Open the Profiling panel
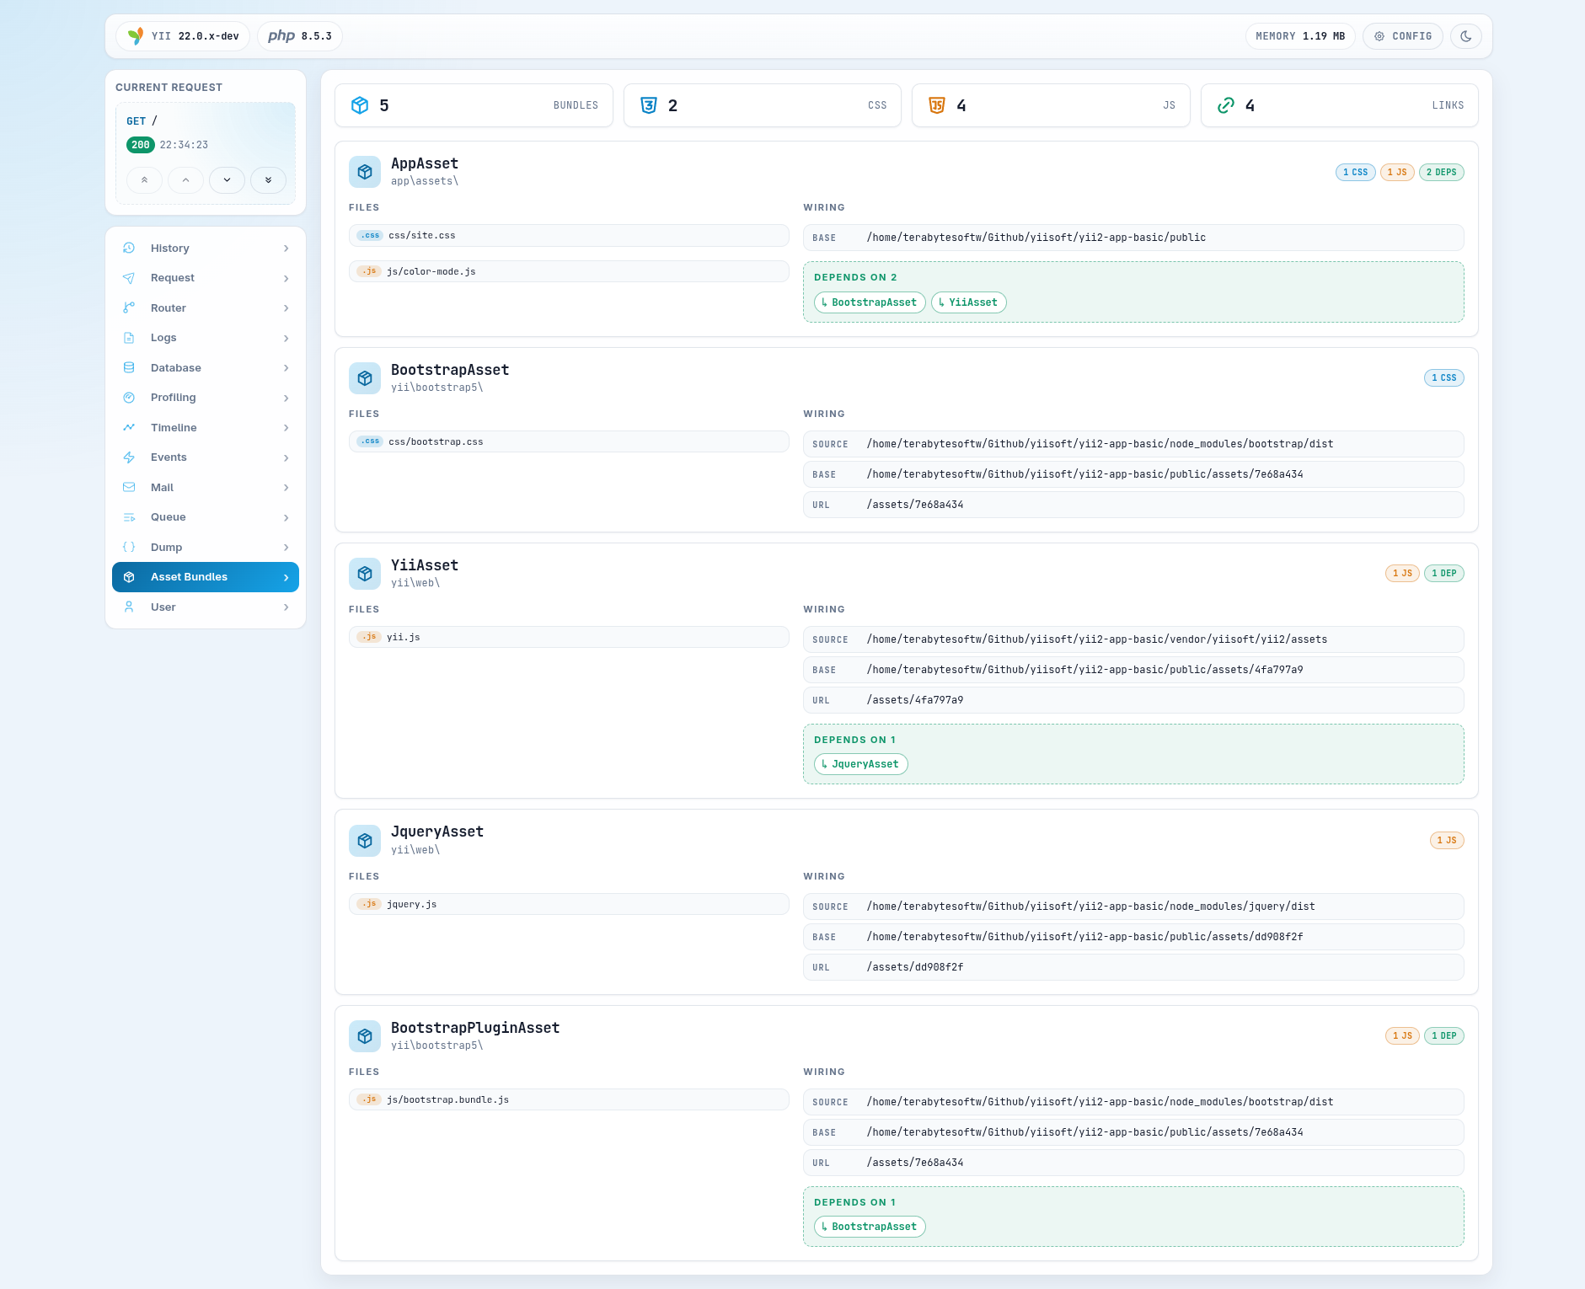This screenshot has height=1289, width=1585. 206,398
